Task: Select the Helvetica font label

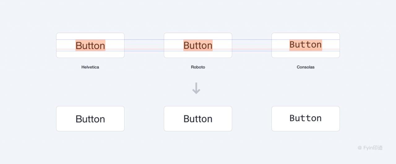Action: [x=90, y=67]
